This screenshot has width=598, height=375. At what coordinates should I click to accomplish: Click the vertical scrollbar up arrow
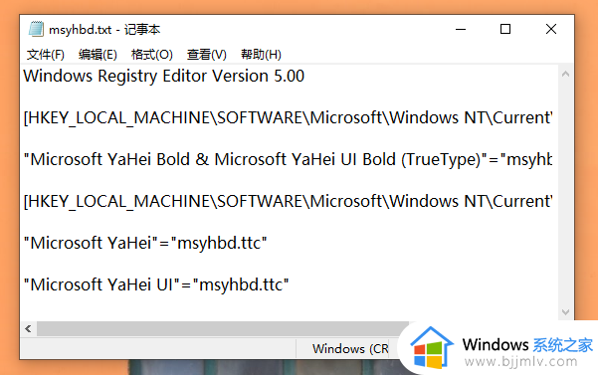[x=565, y=75]
